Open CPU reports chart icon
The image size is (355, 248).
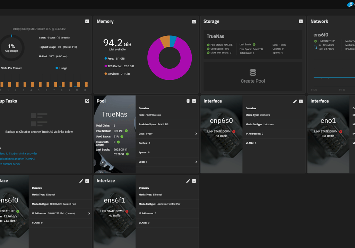[x=87, y=21]
